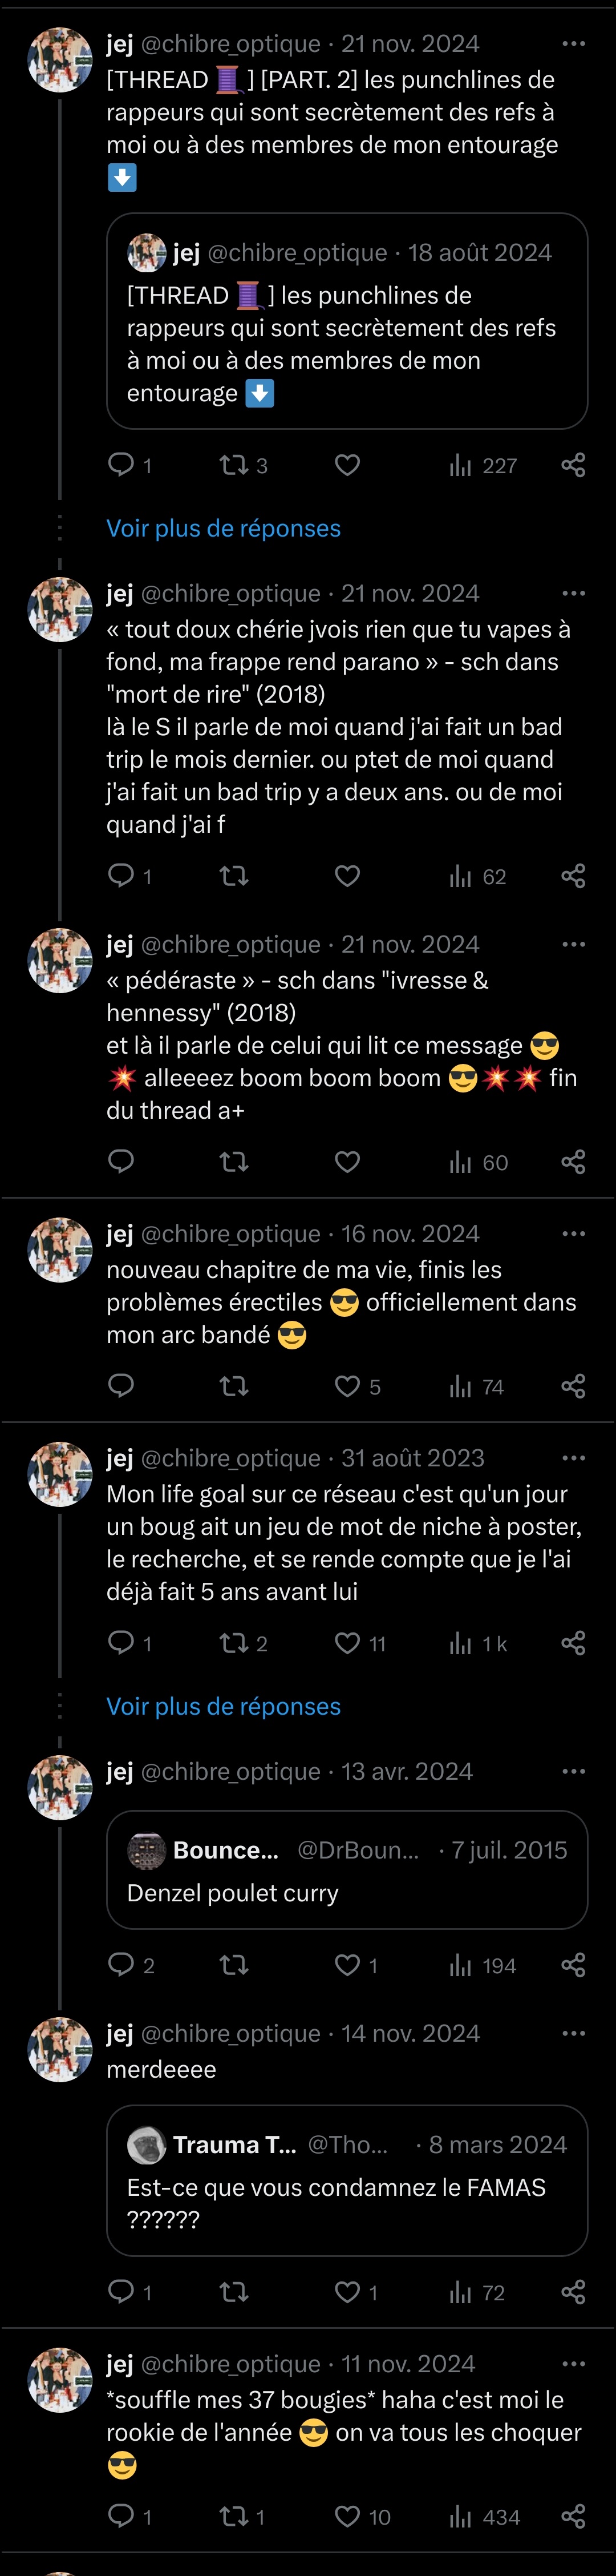
Task: Share the 'ivresse & hennessy' tweet
Action: click(x=573, y=1161)
